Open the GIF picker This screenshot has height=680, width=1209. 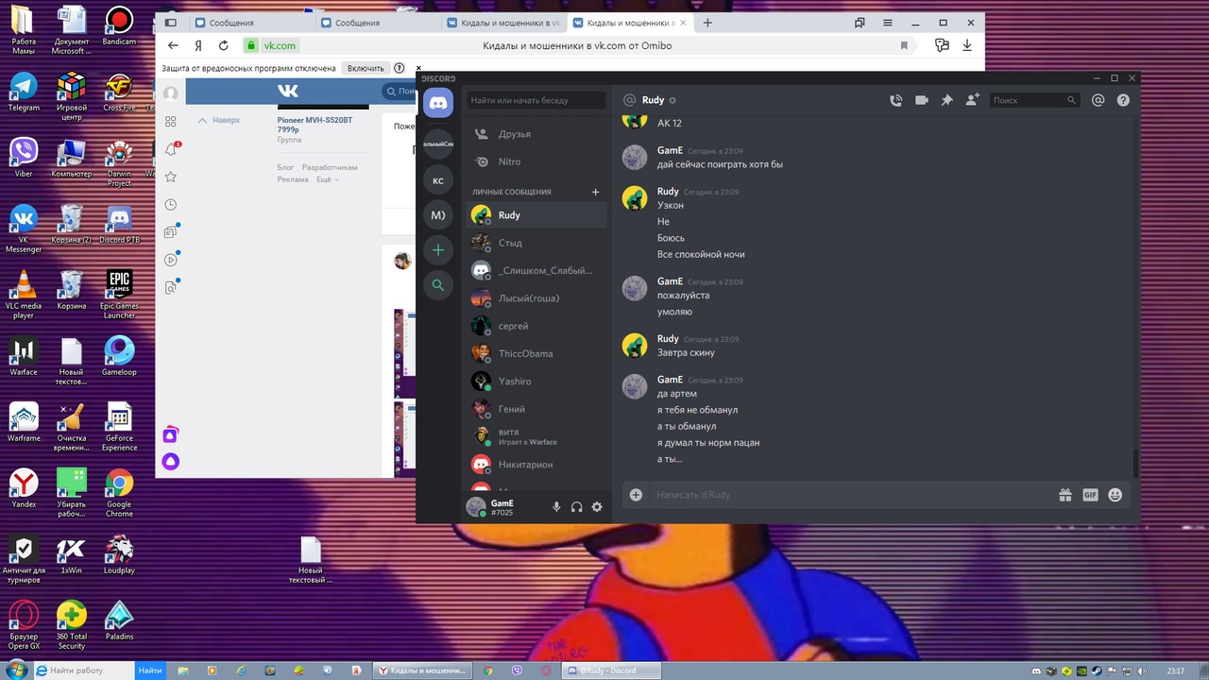pos(1090,495)
